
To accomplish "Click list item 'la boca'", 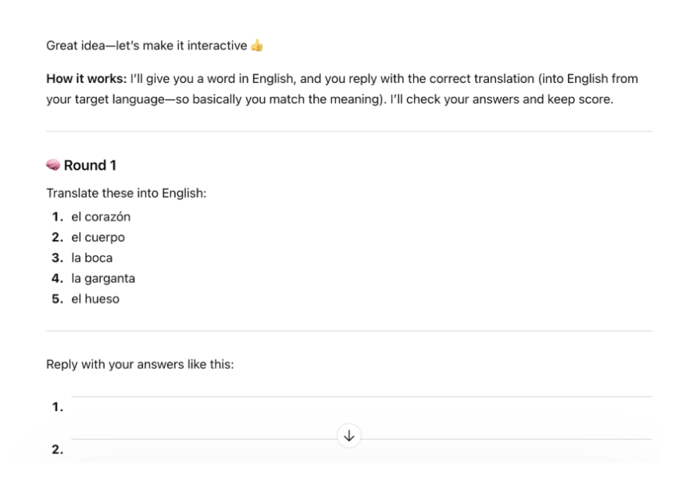I will point(92,258).
